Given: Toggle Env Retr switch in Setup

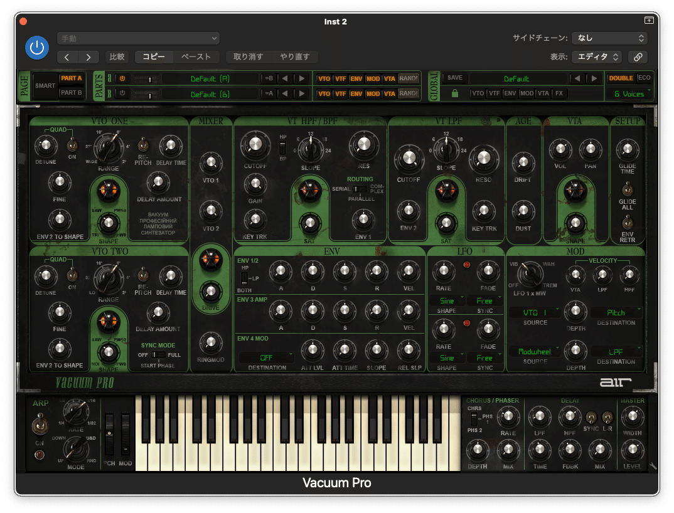Looking at the screenshot, I should 627,222.
